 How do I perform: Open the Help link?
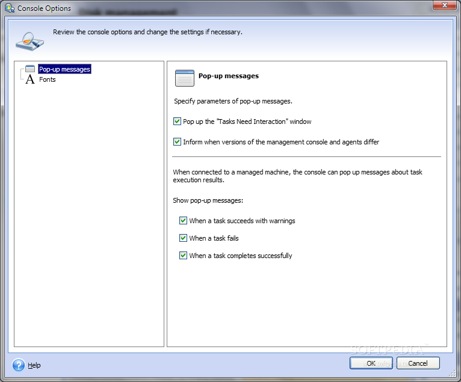click(34, 365)
